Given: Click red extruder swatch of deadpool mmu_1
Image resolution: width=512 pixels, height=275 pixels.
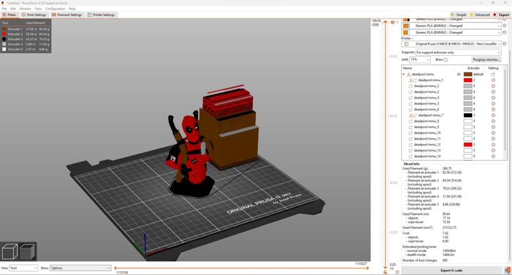Looking at the screenshot, I should (x=468, y=80).
